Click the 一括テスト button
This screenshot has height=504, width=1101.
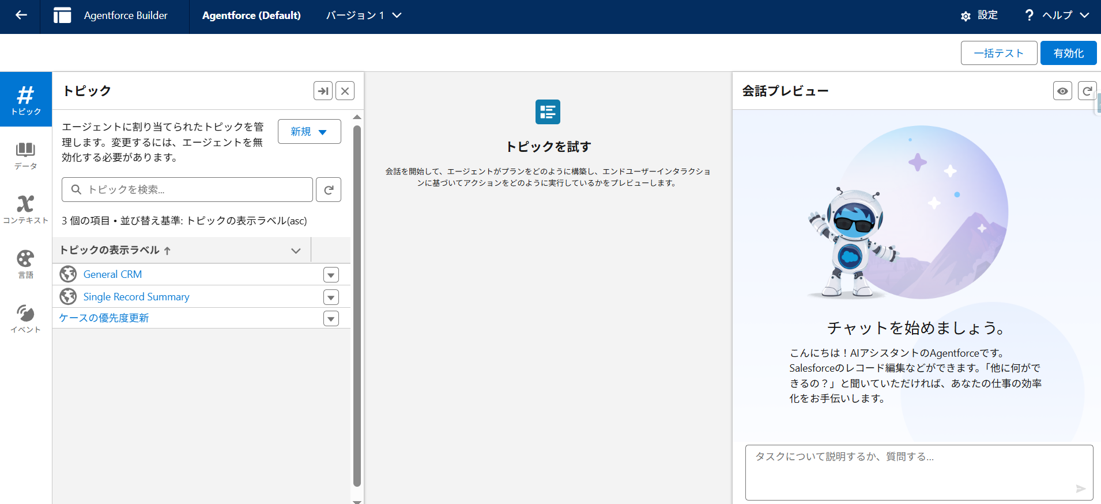point(999,53)
